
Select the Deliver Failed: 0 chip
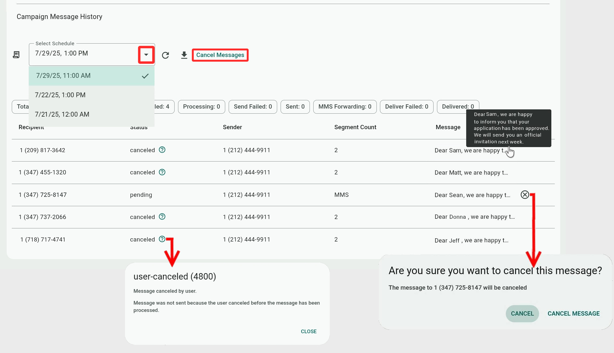pyautogui.click(x=406, y=107)
